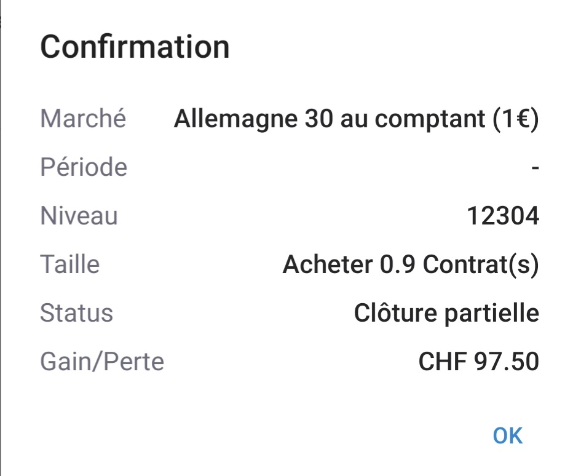
Task: Click the Confirmation dialog title
Action: (x=135, y=47)
